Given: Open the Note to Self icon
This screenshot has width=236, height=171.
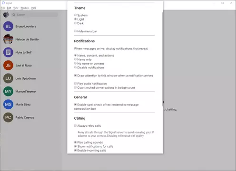Looking at the screenshot, I should pos(8,52).
